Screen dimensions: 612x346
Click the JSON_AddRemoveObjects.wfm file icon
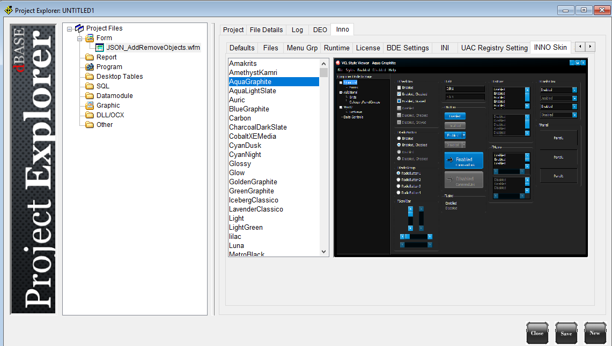[x=100, y=48]
